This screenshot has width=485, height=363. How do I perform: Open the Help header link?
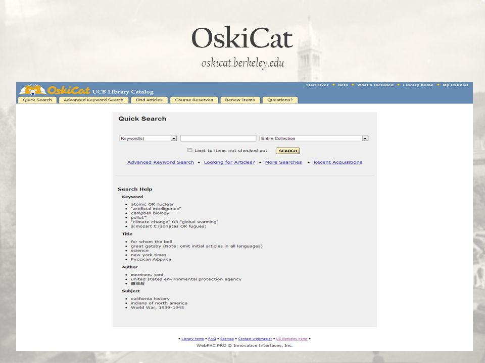343,85
